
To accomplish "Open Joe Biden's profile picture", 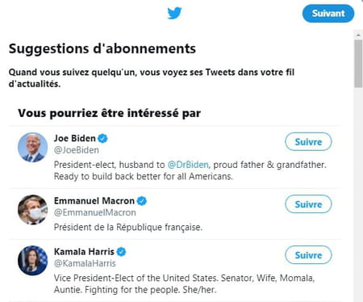I will pyautogui.click(x=32, y=147).
